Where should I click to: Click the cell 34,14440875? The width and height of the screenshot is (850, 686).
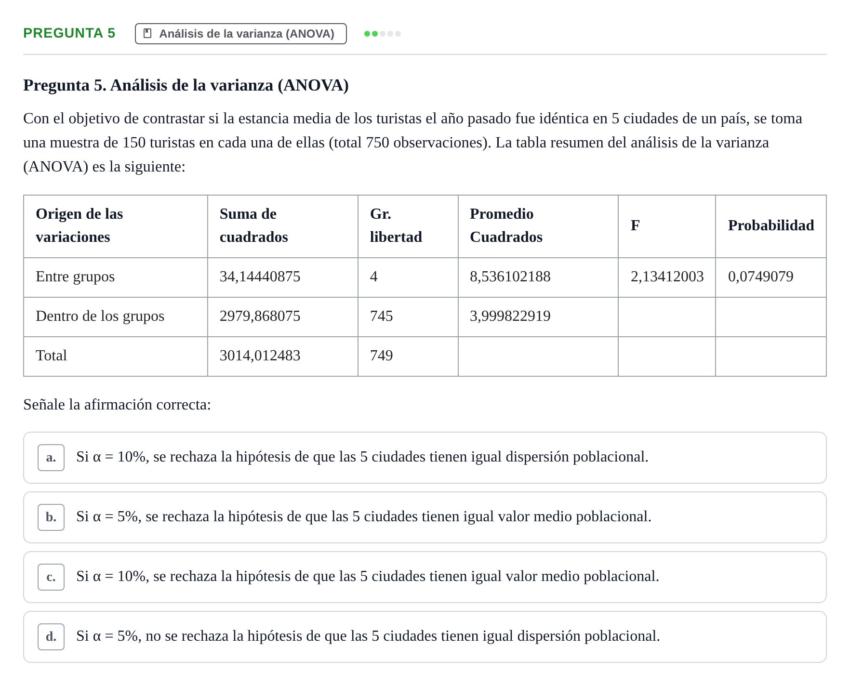coord(260,277)
